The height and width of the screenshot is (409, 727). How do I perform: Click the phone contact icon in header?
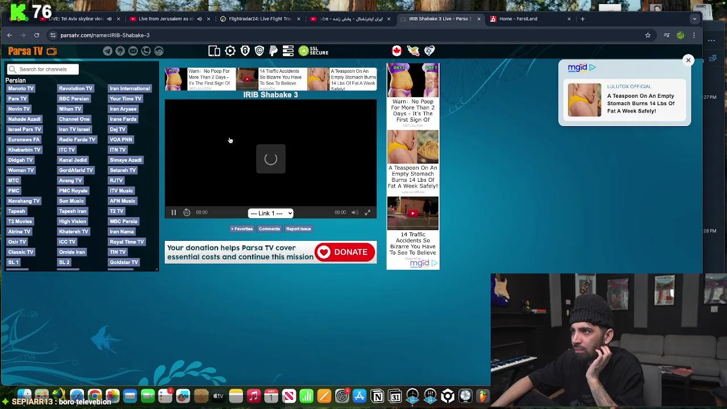tap(146, 51)
